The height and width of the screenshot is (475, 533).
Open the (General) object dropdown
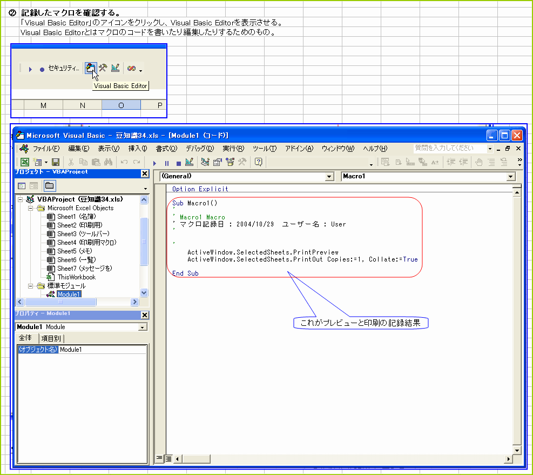329,177
